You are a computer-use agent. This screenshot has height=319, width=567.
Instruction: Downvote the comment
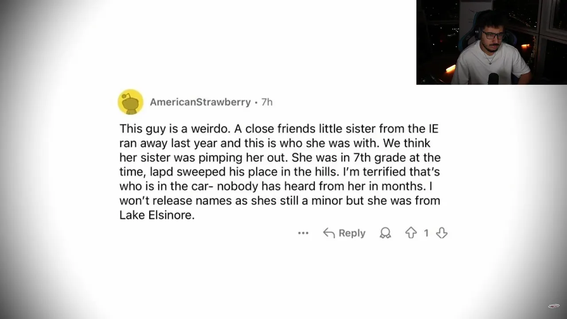point(442,233)
